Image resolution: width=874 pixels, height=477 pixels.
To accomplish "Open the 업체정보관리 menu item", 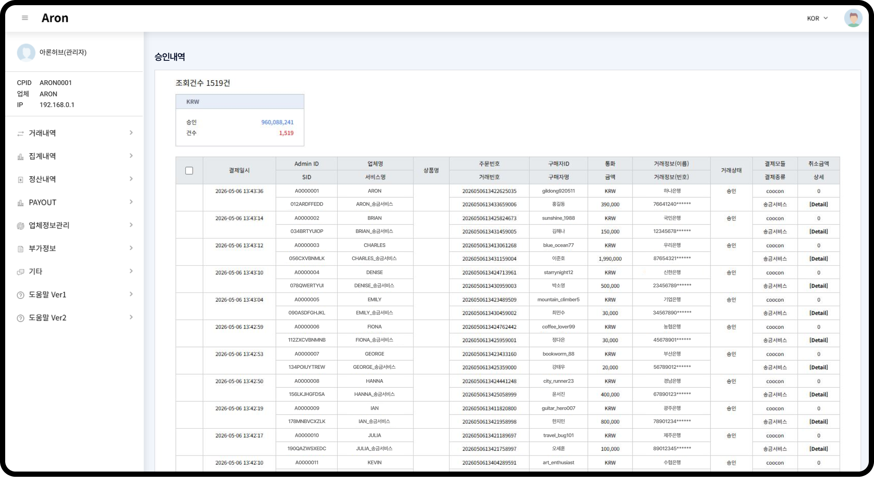I will [74, 225].
